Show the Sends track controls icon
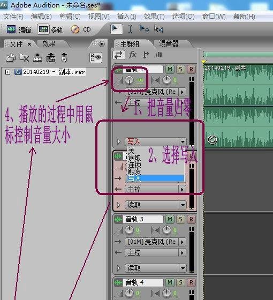 [146, 55]
